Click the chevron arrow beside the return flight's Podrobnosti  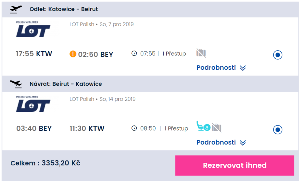tap(243, 143)
